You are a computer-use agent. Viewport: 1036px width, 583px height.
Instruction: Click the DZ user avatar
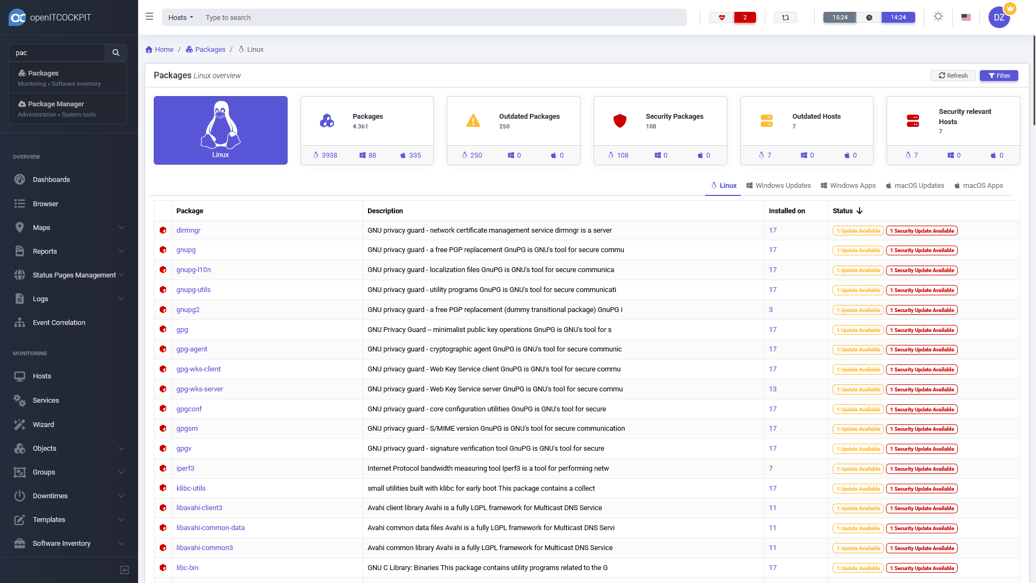tap(999, 17)
